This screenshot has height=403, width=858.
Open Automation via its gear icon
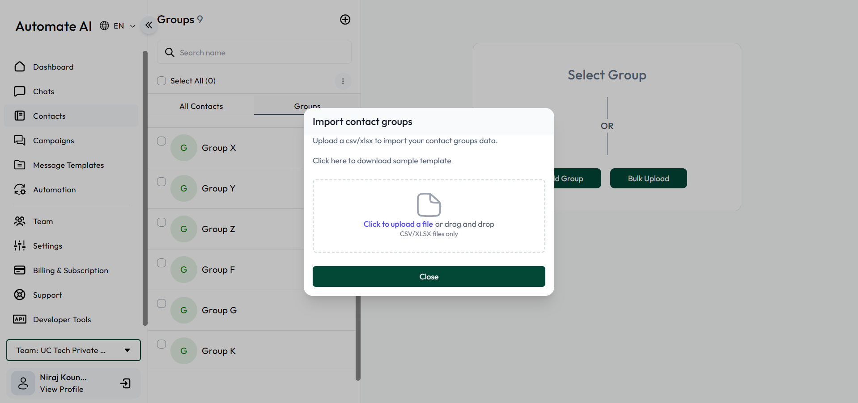20,189
